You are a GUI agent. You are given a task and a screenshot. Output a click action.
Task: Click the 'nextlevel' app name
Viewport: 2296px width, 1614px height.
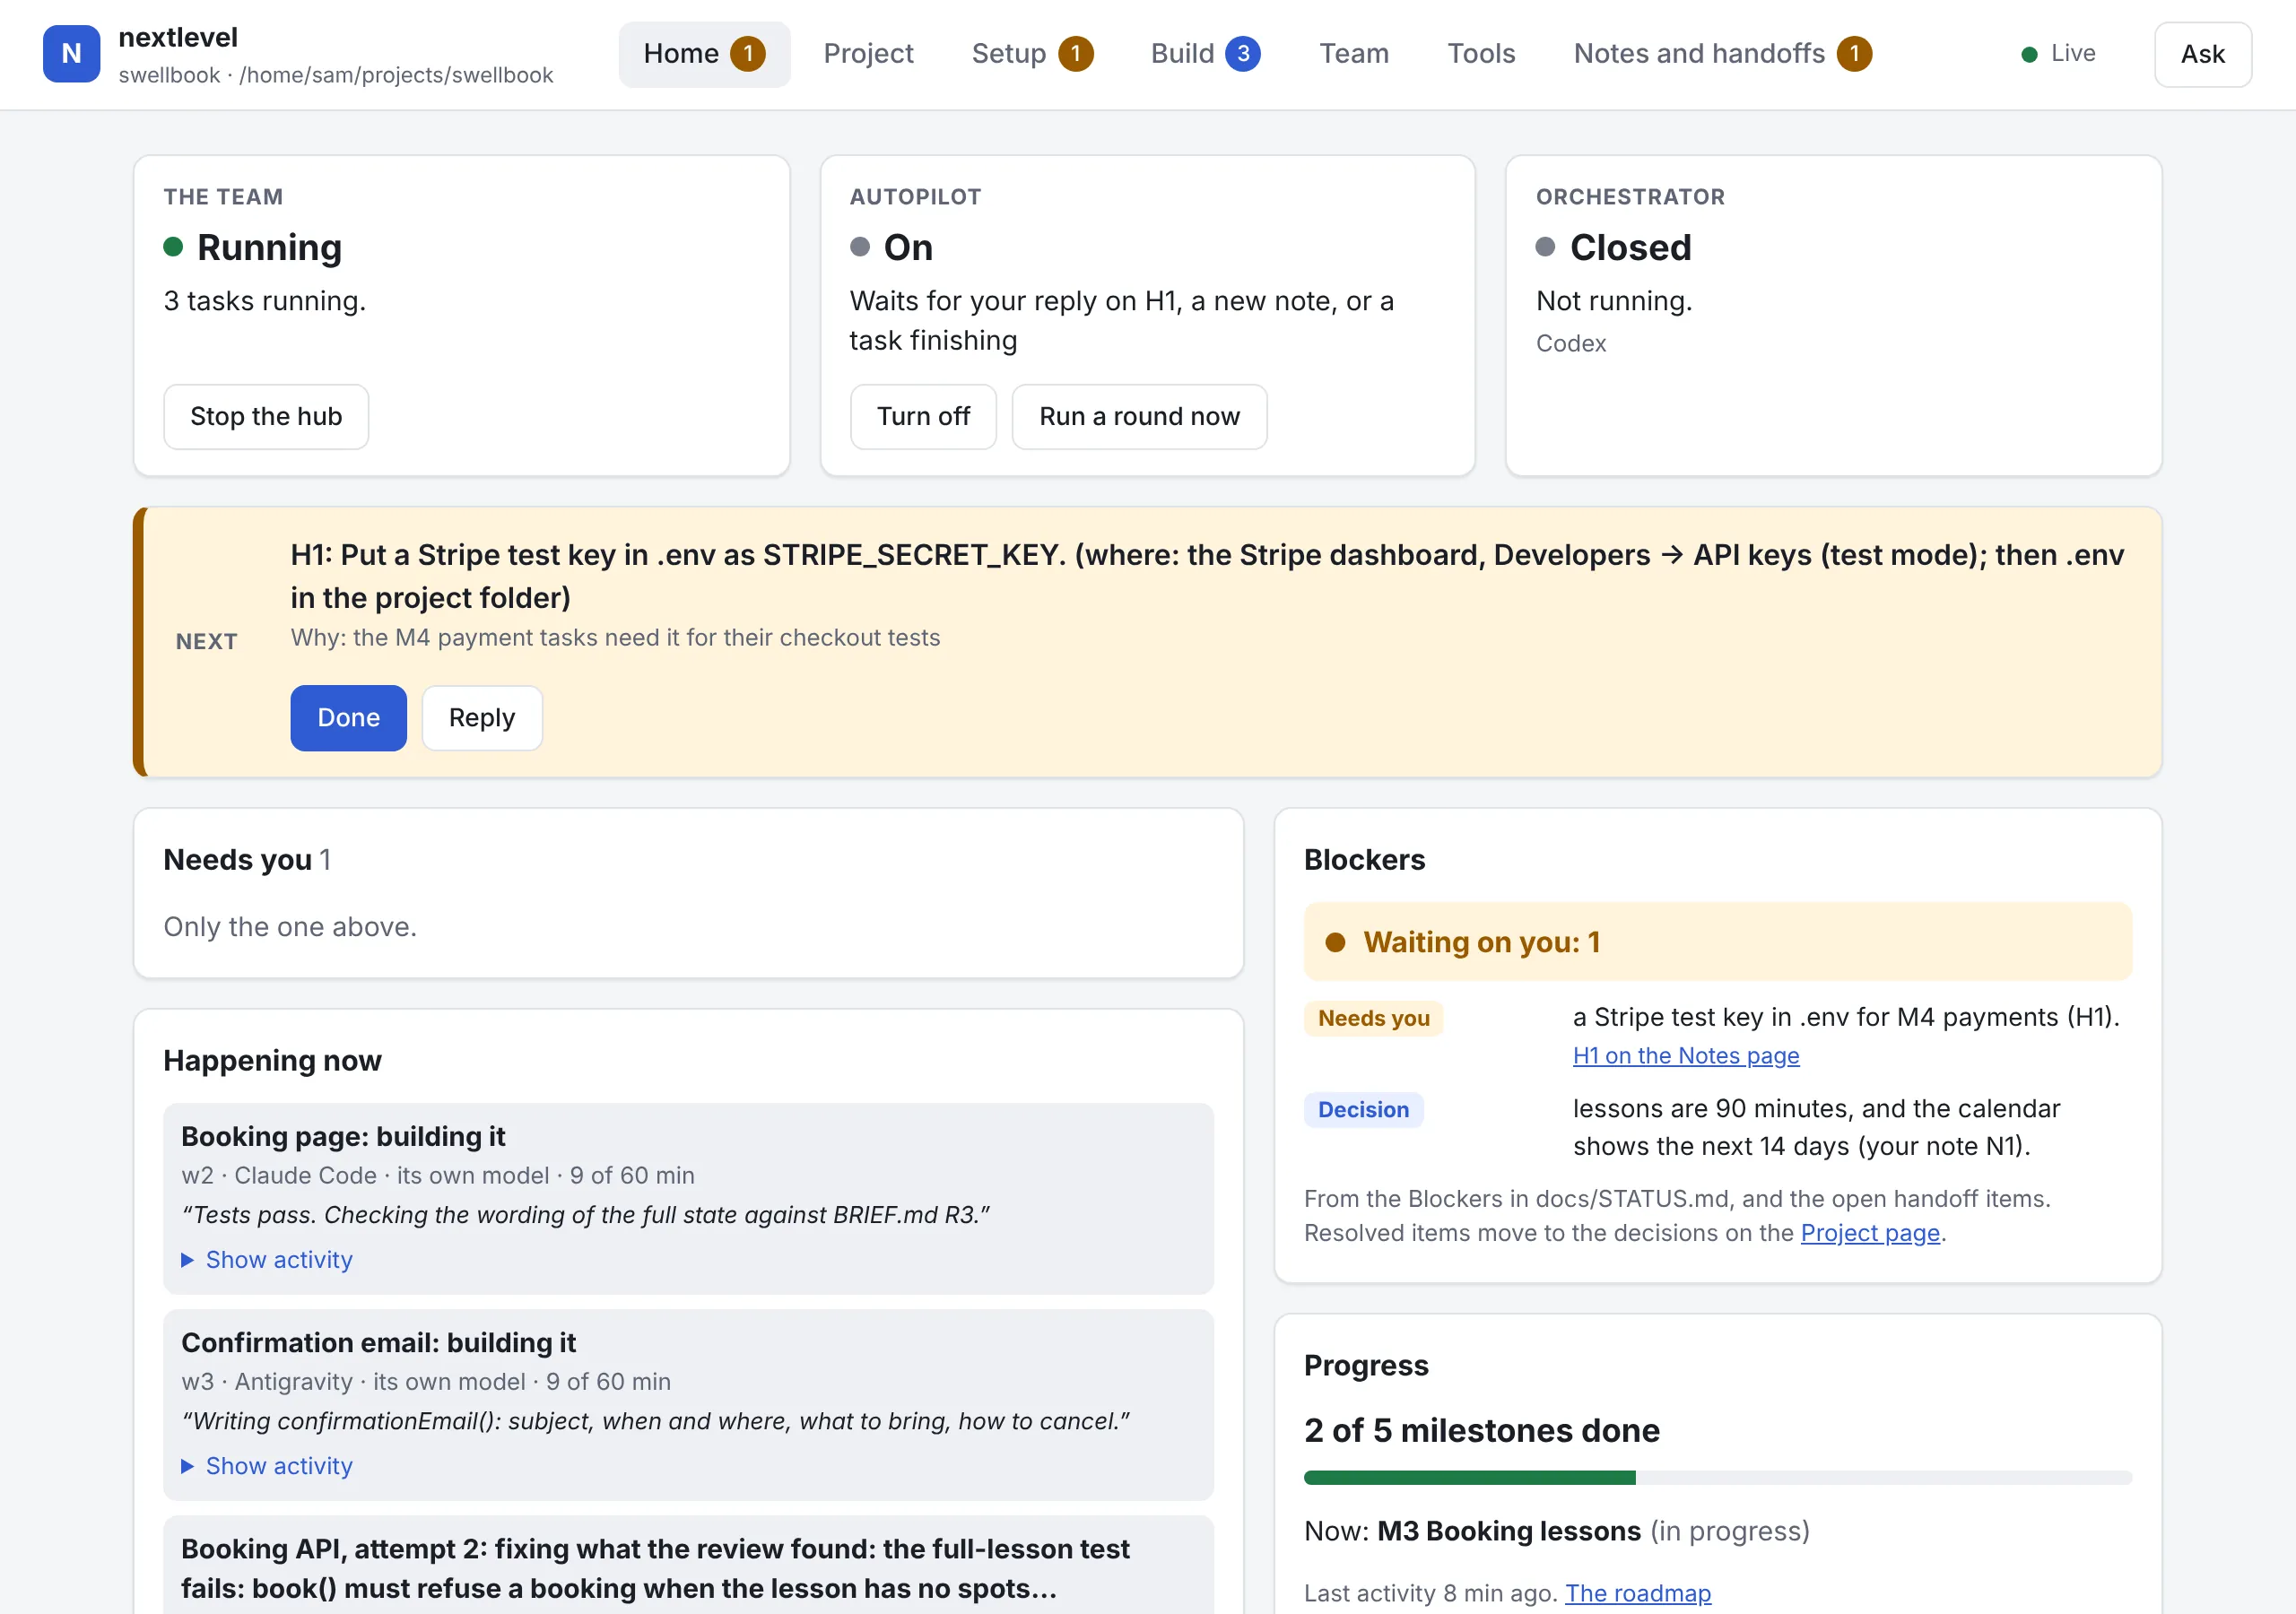pyautogui.click(x=178, y=37)
